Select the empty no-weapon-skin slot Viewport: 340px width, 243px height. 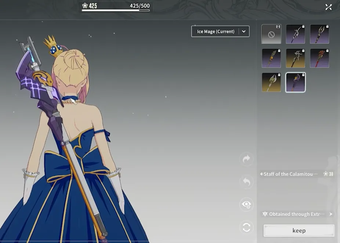271,34
